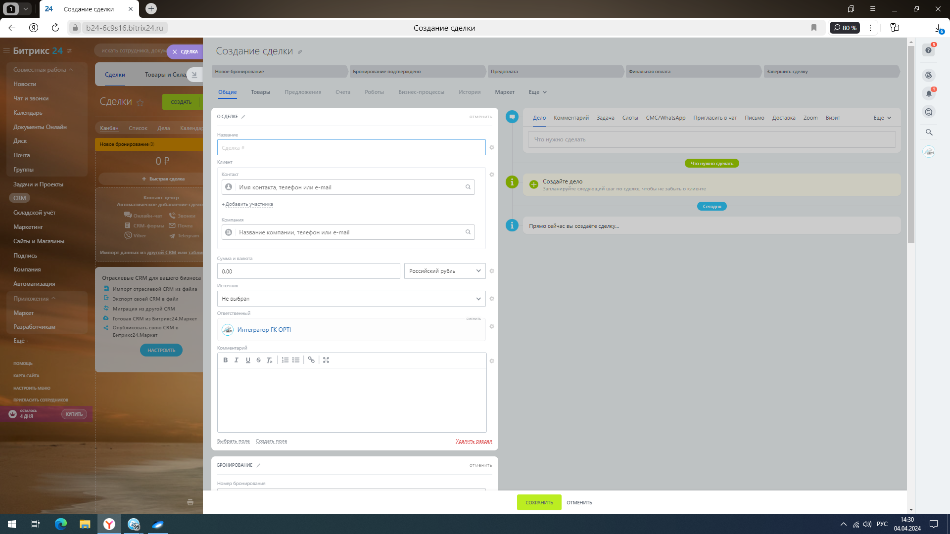Open Источник dropdown Не выбран
The width and height of the screenshot is (950, 534).
351,299
